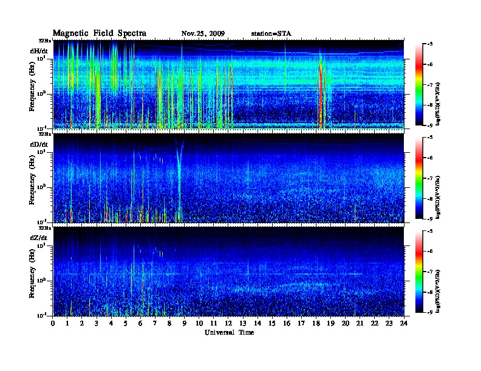Click the log PSD label beside dH/dt color bar
This screenshot has height=371, width=481.
tap(438, 104)
